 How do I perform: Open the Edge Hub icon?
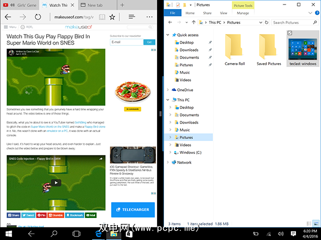coord(132,16)
